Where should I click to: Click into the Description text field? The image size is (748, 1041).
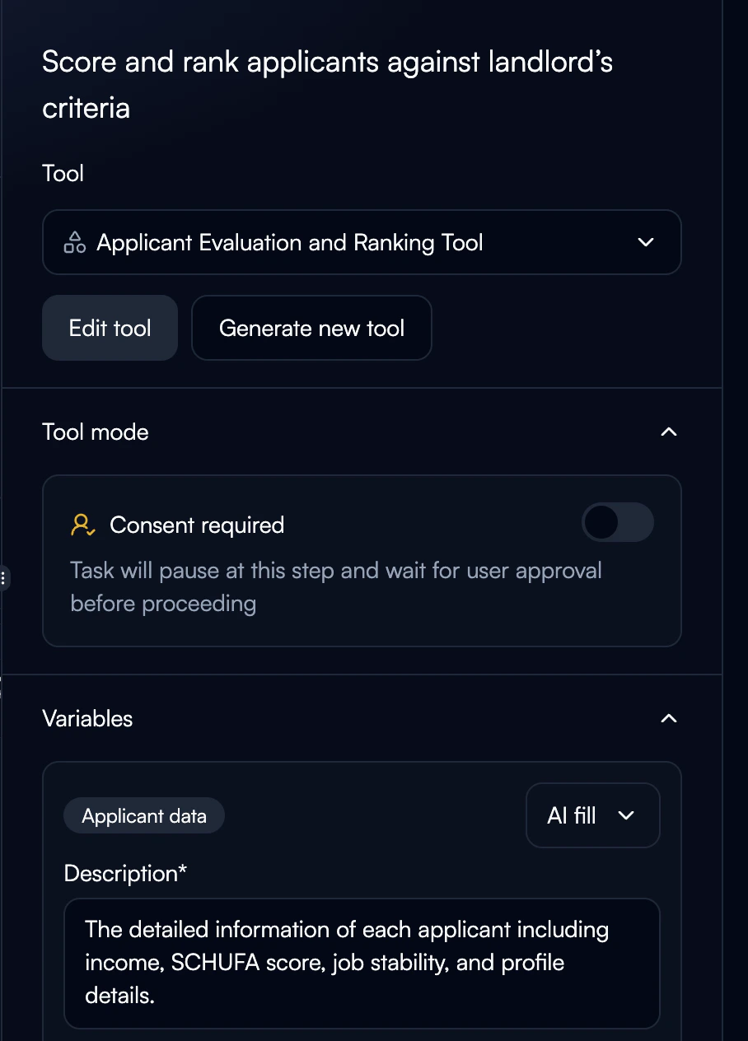tap(362, 963)
